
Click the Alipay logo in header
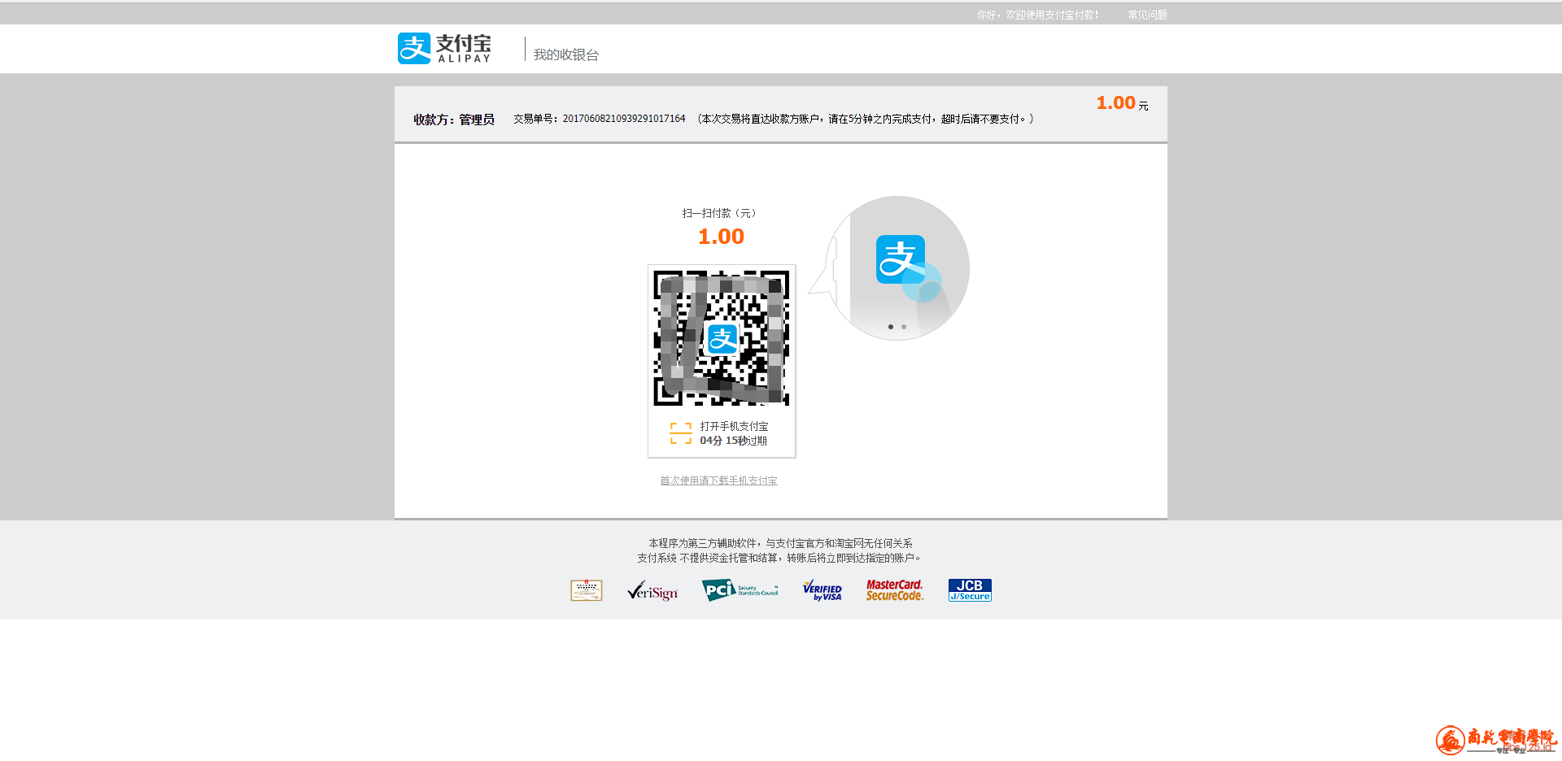tap(444, 49)
